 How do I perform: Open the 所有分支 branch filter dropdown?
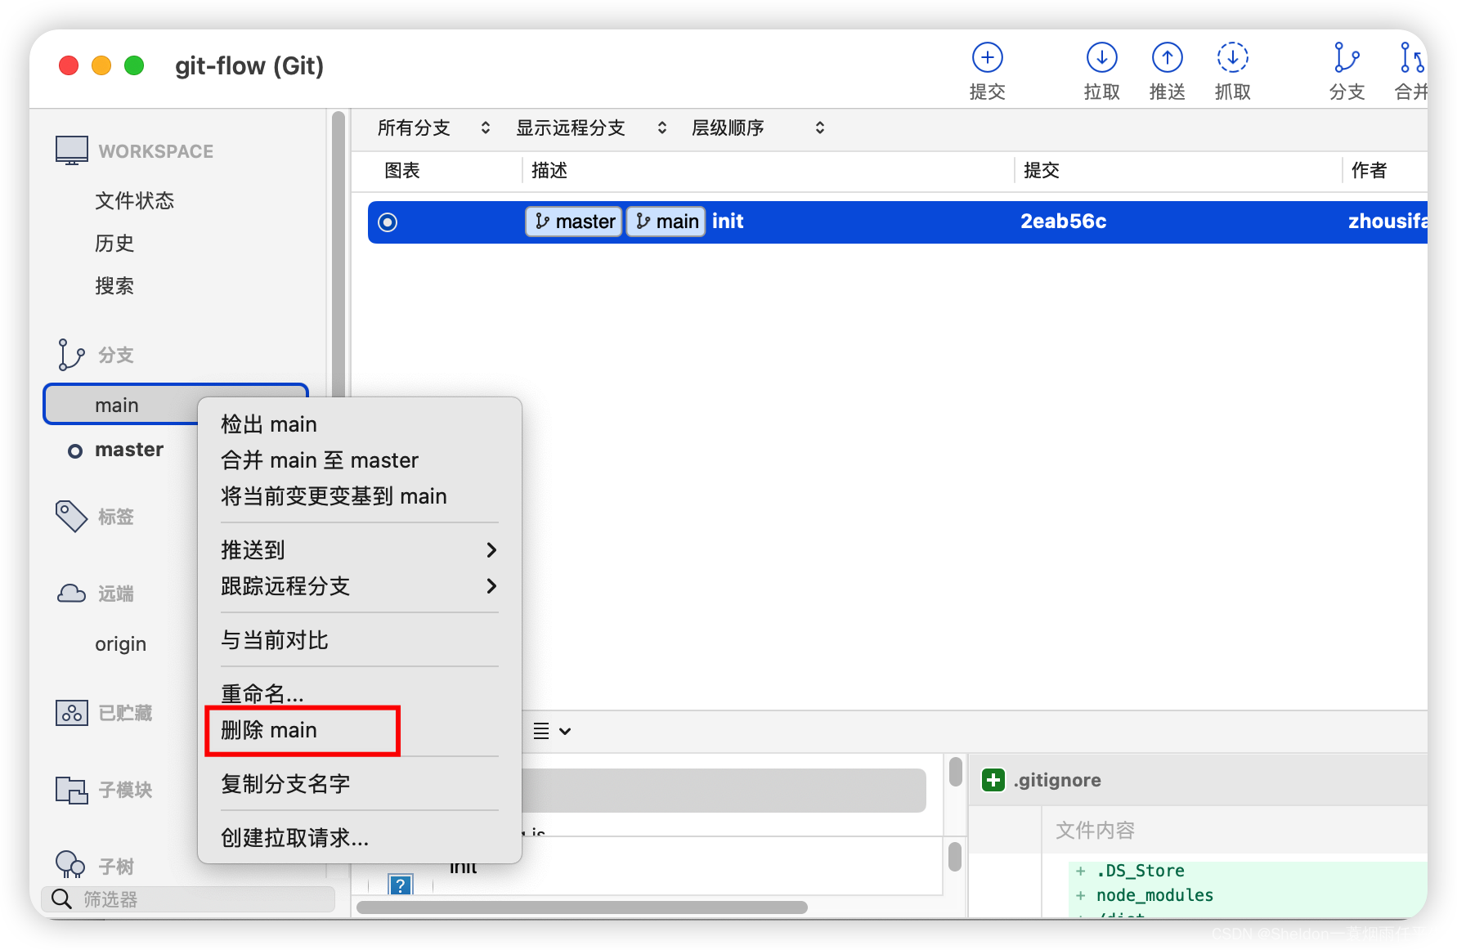tap(433, 128)
